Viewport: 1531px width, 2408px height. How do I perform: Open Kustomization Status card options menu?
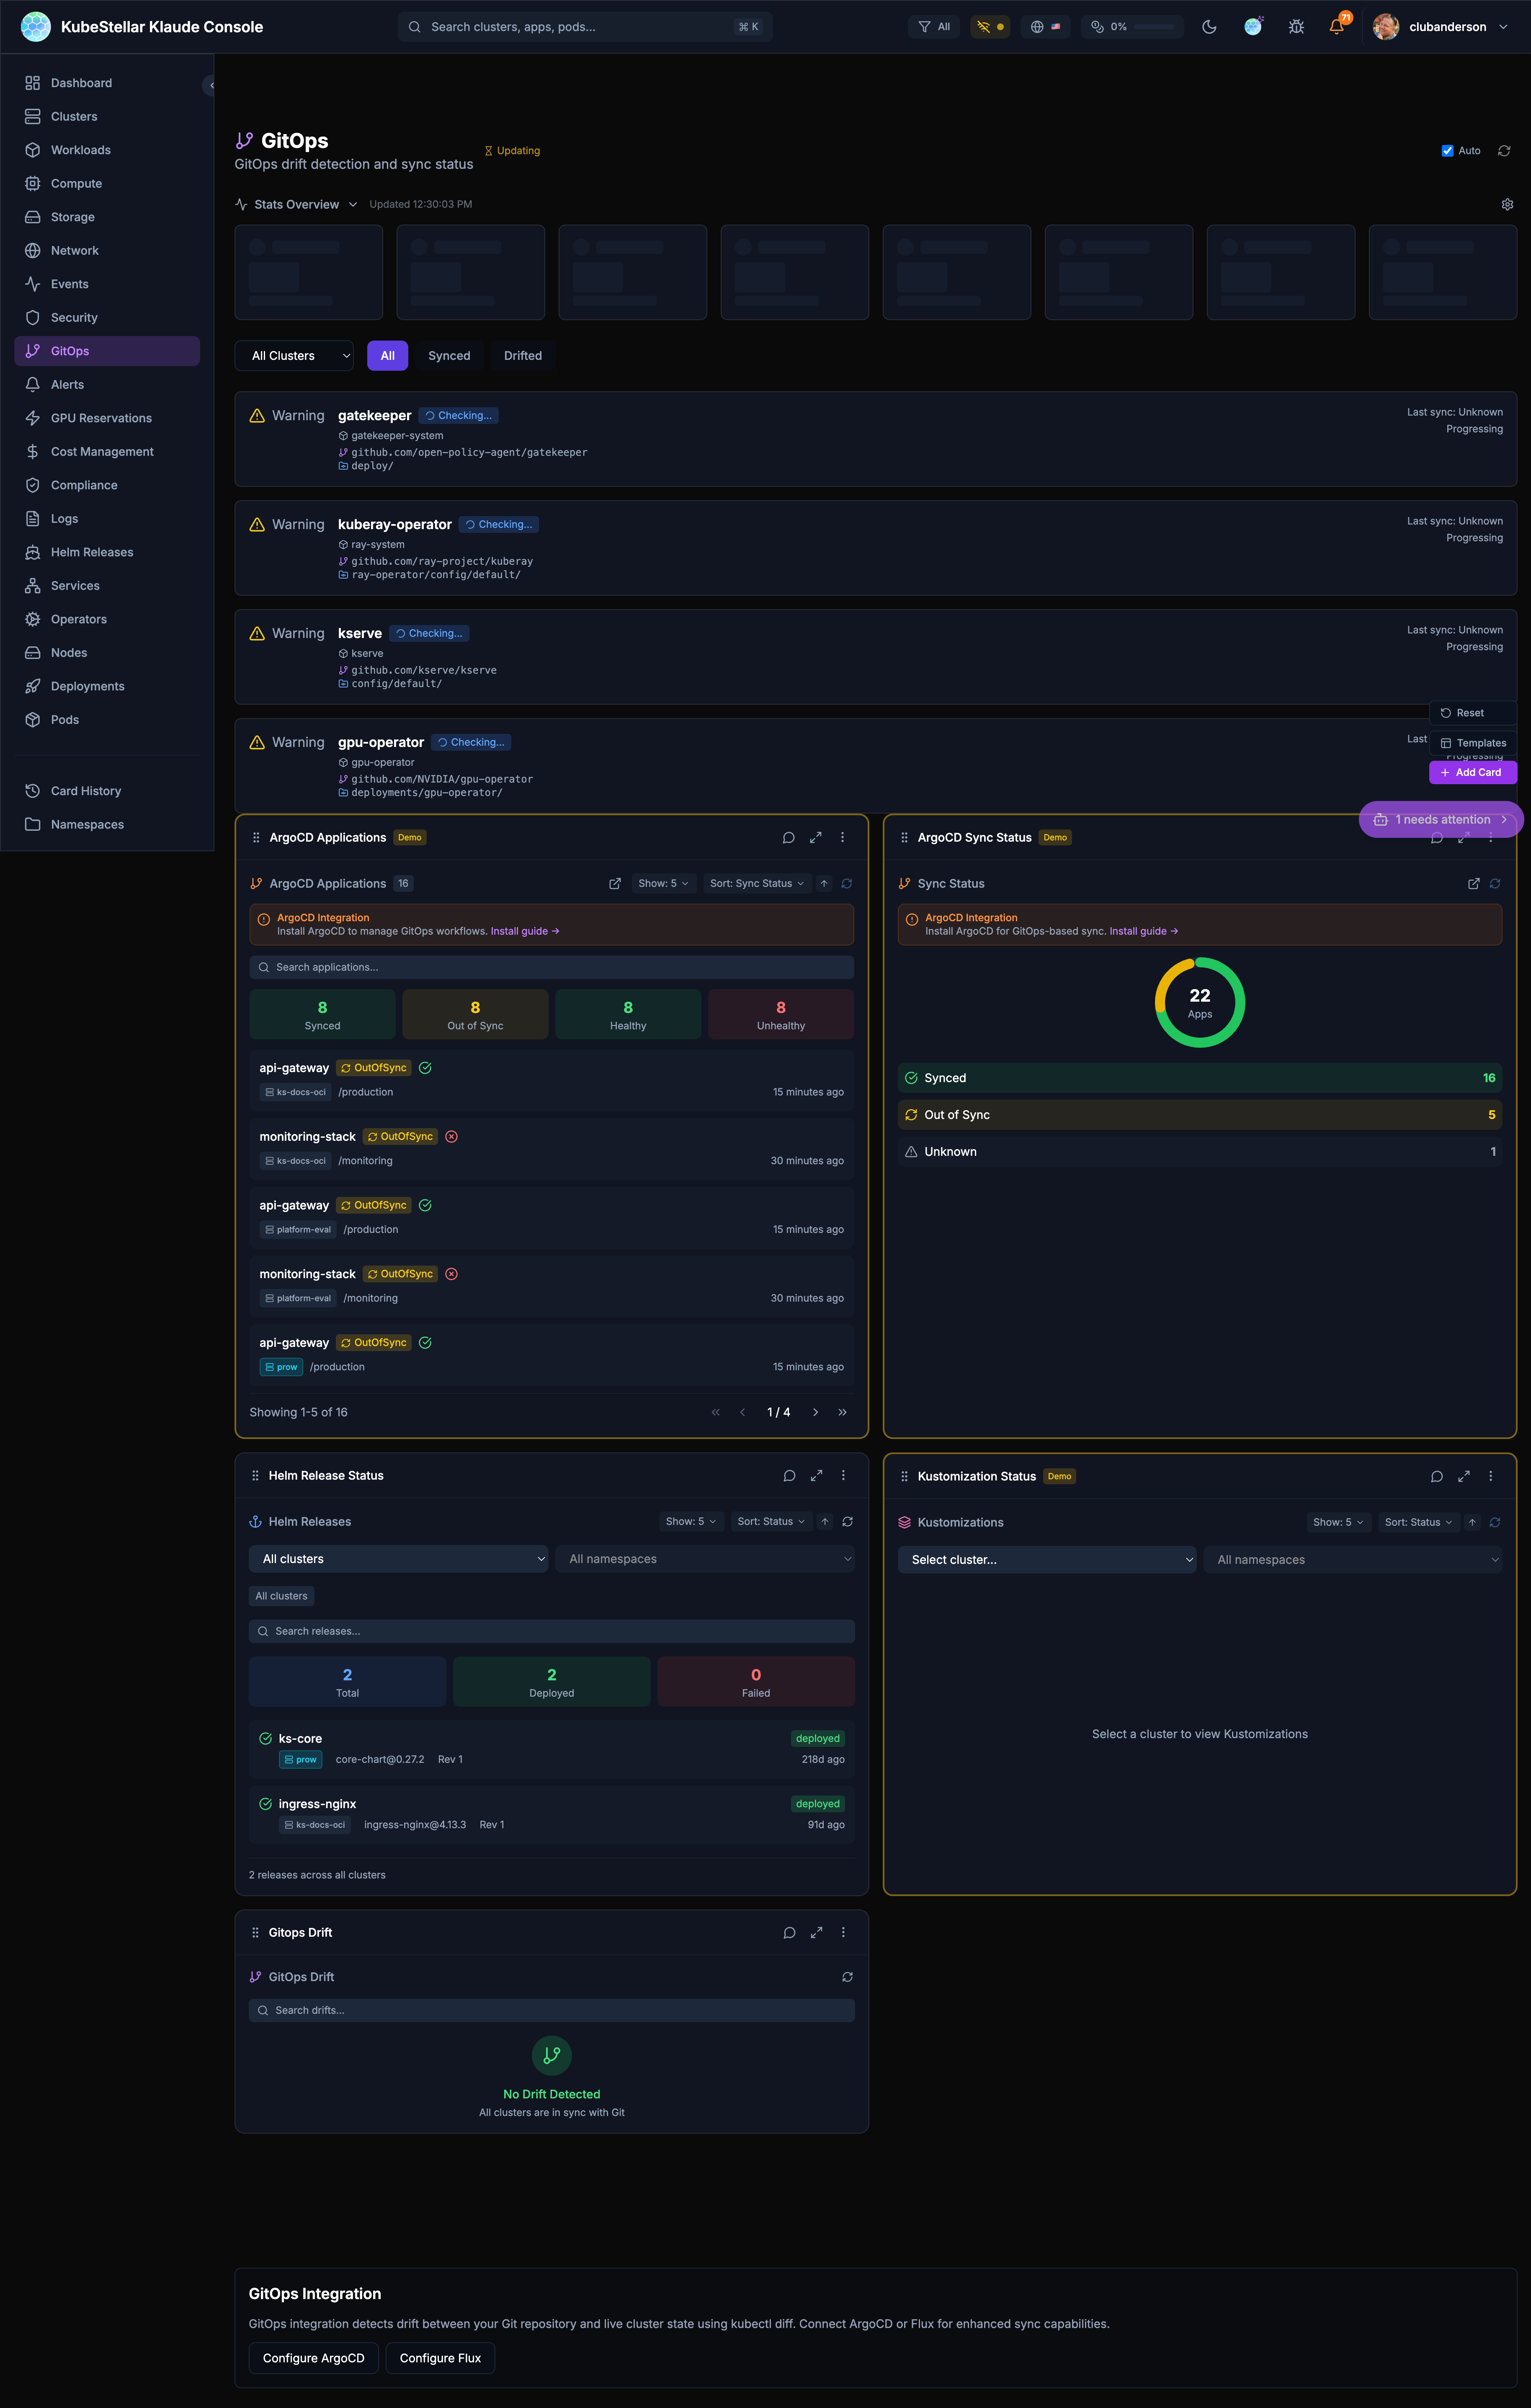click(1490, 1476)
